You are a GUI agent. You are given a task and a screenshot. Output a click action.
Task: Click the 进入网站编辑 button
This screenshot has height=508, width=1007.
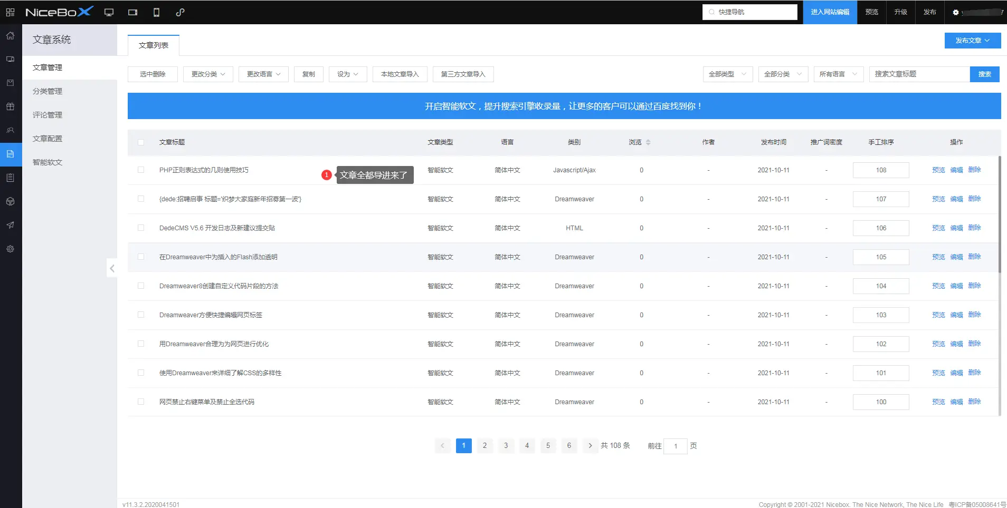(x=830, y=12)
